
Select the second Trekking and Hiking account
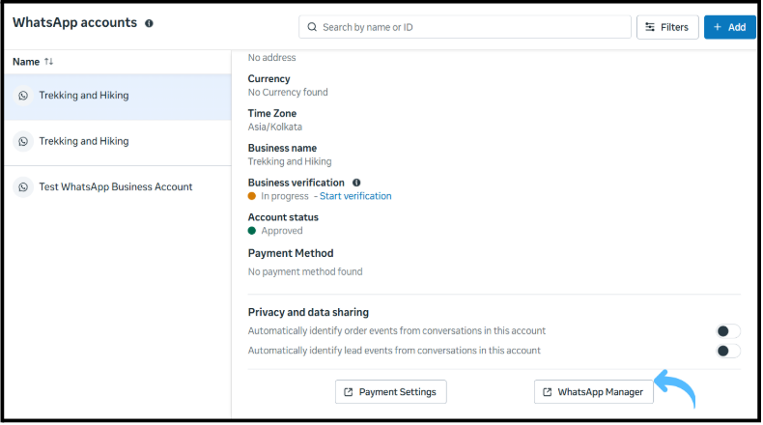84,141
